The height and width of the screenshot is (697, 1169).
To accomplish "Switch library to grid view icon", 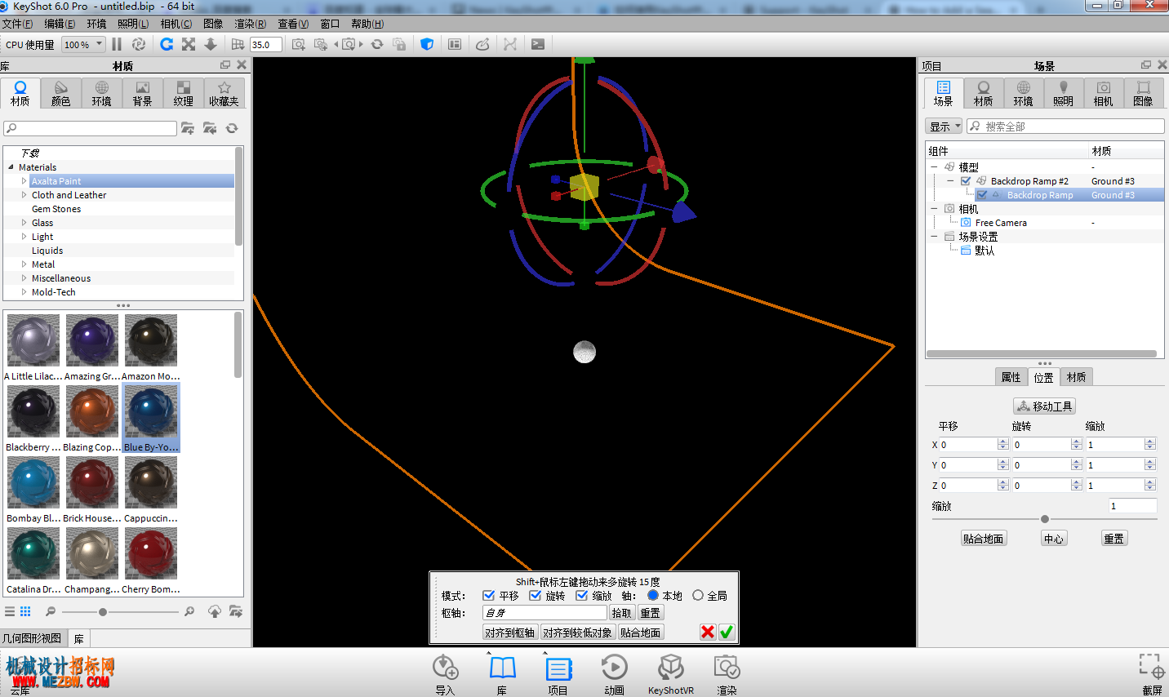I will coord(25,611).
